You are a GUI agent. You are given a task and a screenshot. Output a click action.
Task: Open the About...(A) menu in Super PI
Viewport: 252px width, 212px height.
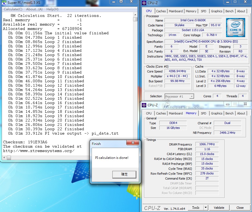pyautogui.click(x=34, y=9)
